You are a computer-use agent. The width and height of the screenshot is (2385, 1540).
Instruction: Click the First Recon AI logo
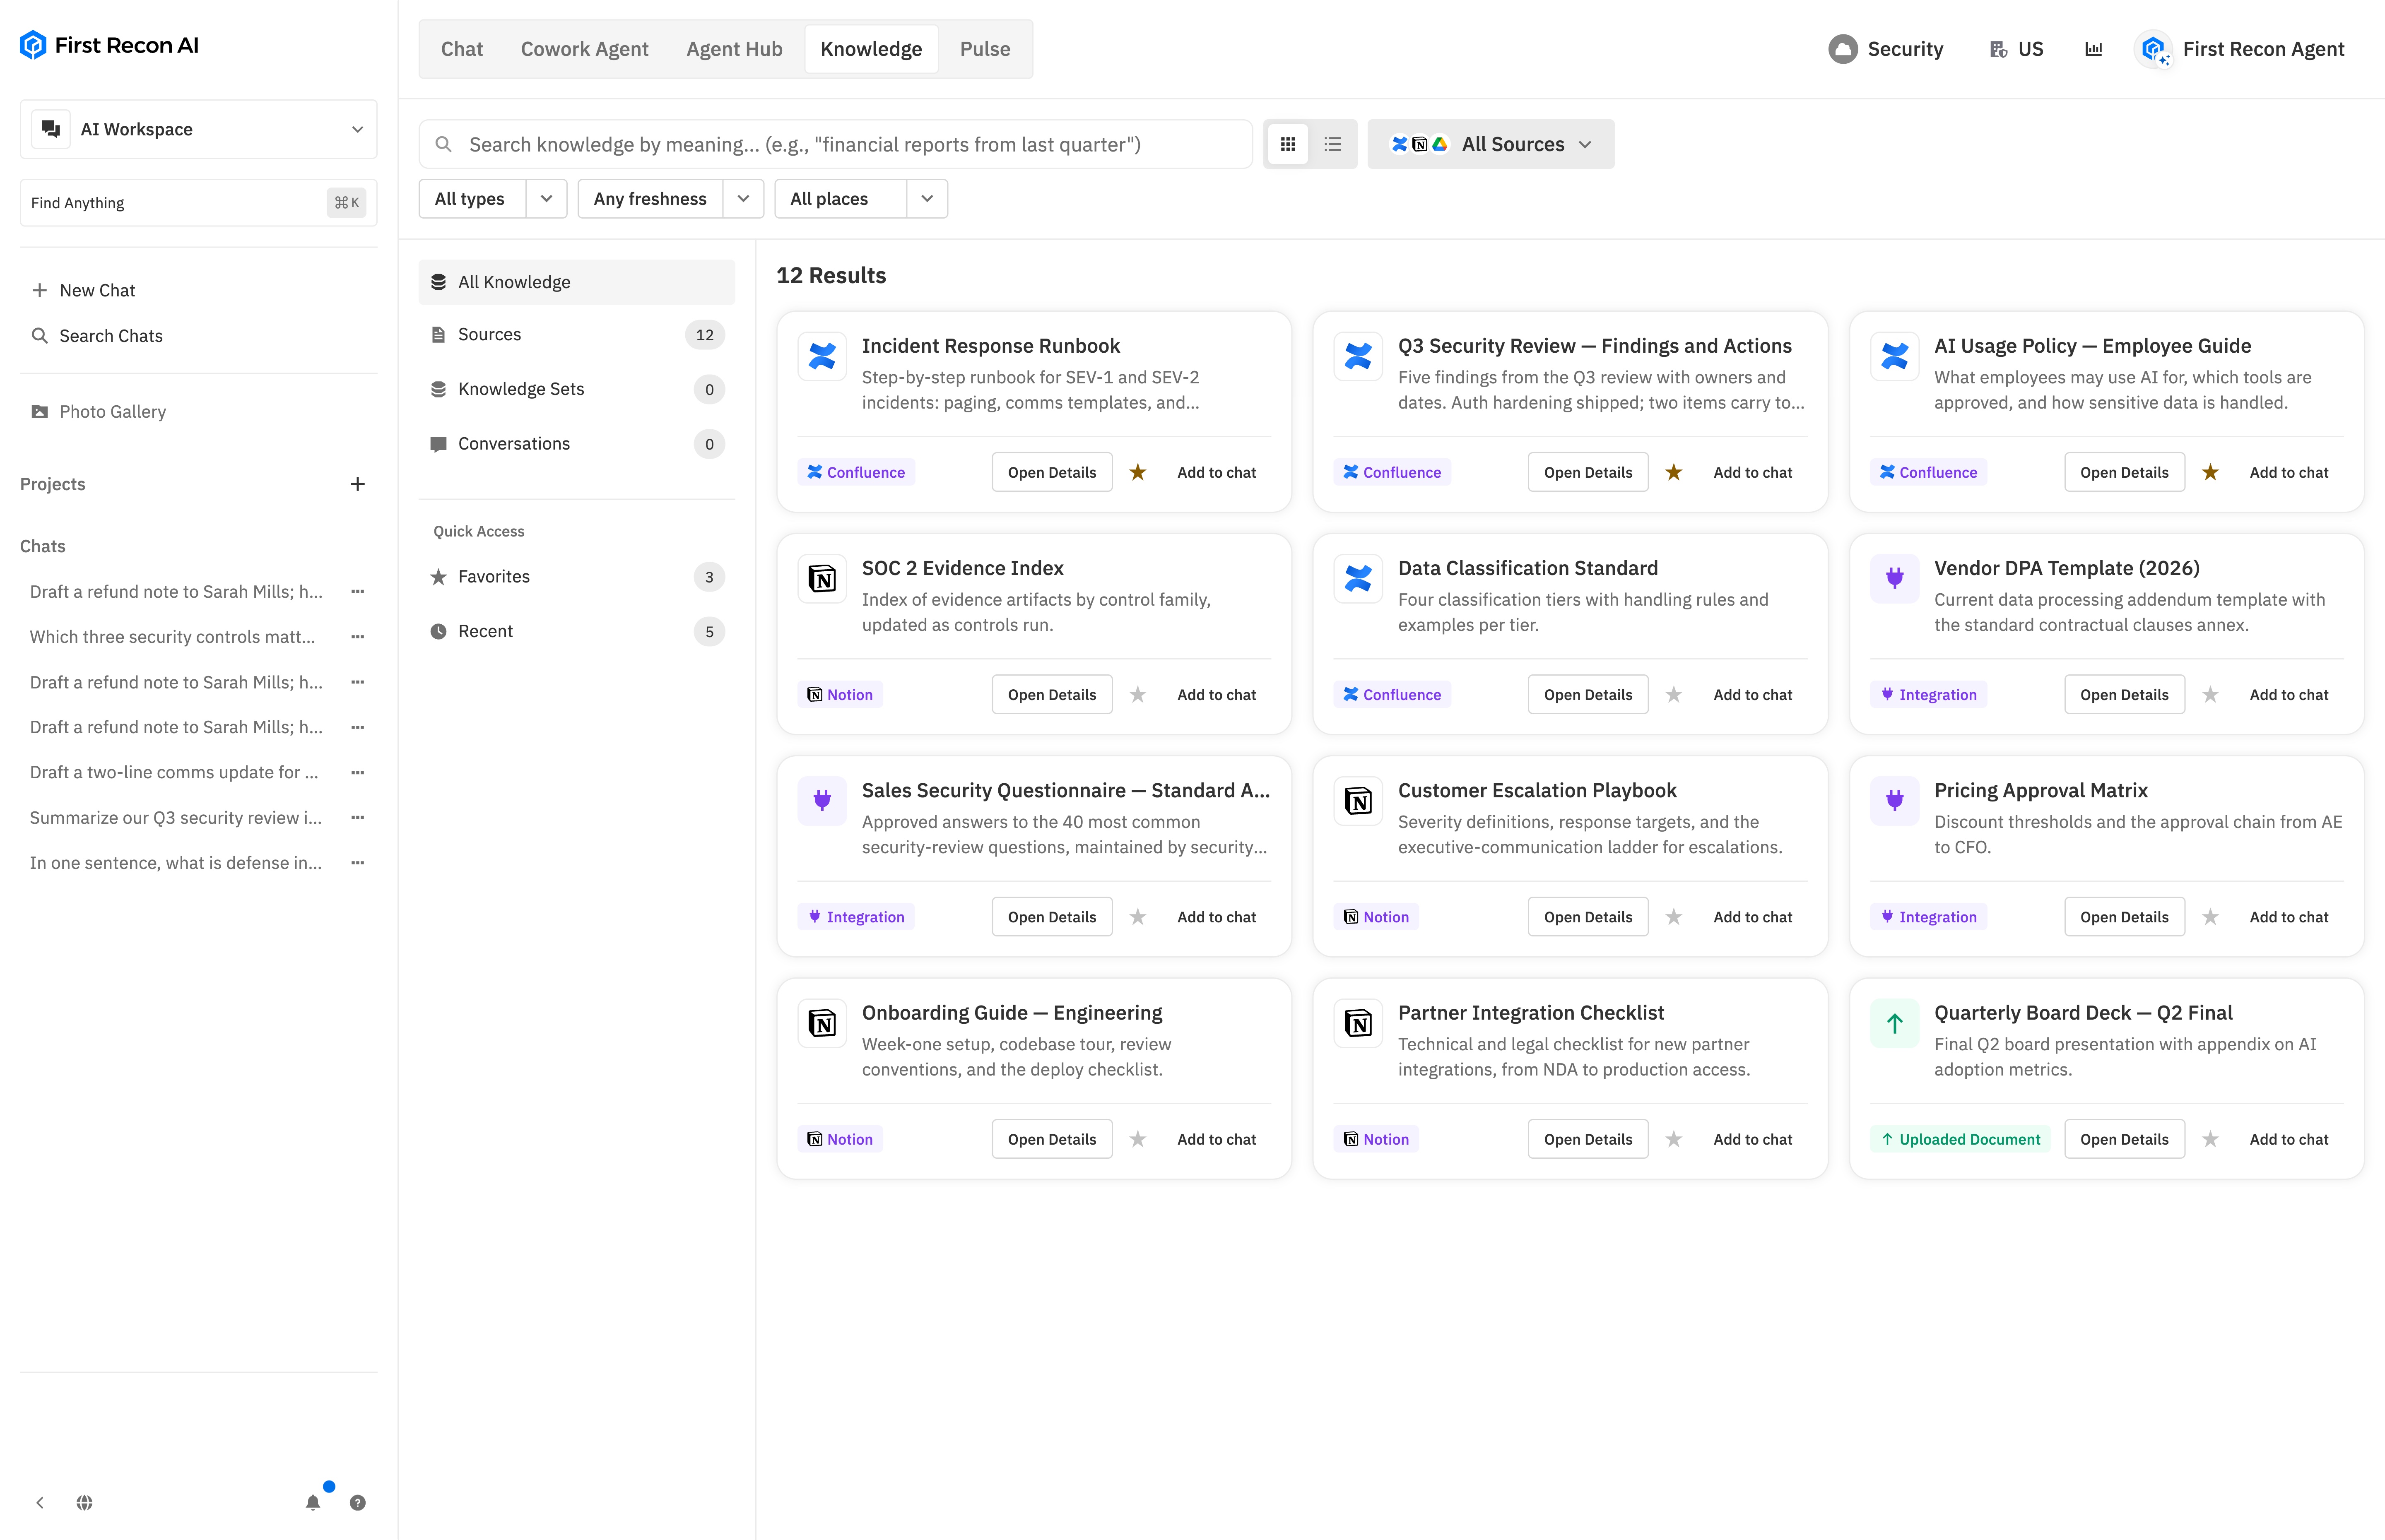tap(109, 45)
